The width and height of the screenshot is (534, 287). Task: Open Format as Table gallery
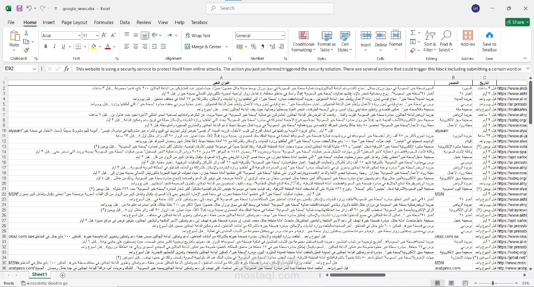click(x=327, y=41)
